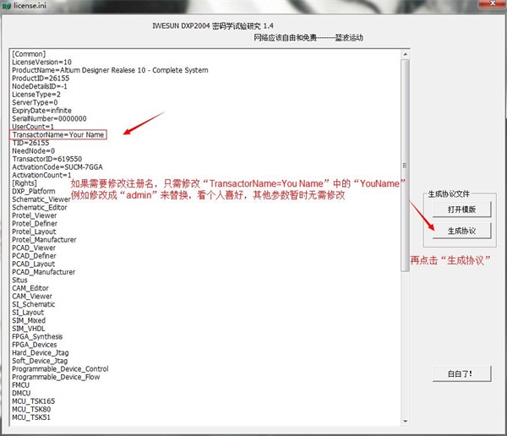Click the ExpiryDate=infinite line
The width and height of the screenshot is (507, 436).
coord(41,111)
